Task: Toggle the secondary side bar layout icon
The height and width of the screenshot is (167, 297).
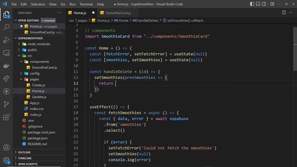Action: coord(264,4)
